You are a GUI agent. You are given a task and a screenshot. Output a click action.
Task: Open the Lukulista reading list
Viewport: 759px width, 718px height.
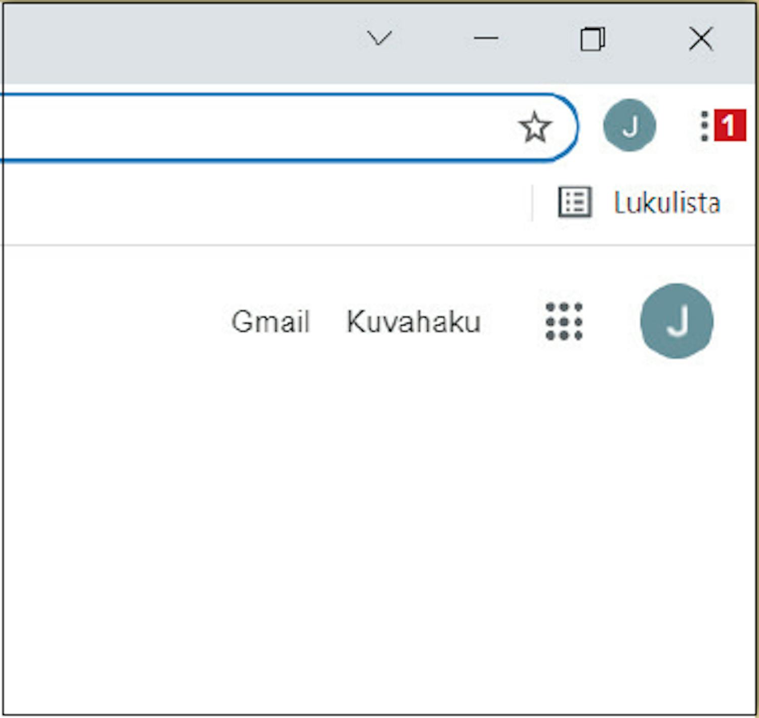[x=640, y=202]
